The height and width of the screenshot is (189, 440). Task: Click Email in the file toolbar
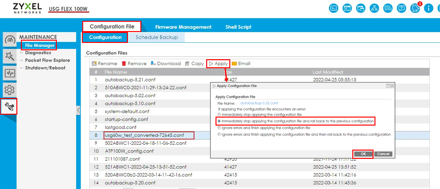tap(241, 63)
